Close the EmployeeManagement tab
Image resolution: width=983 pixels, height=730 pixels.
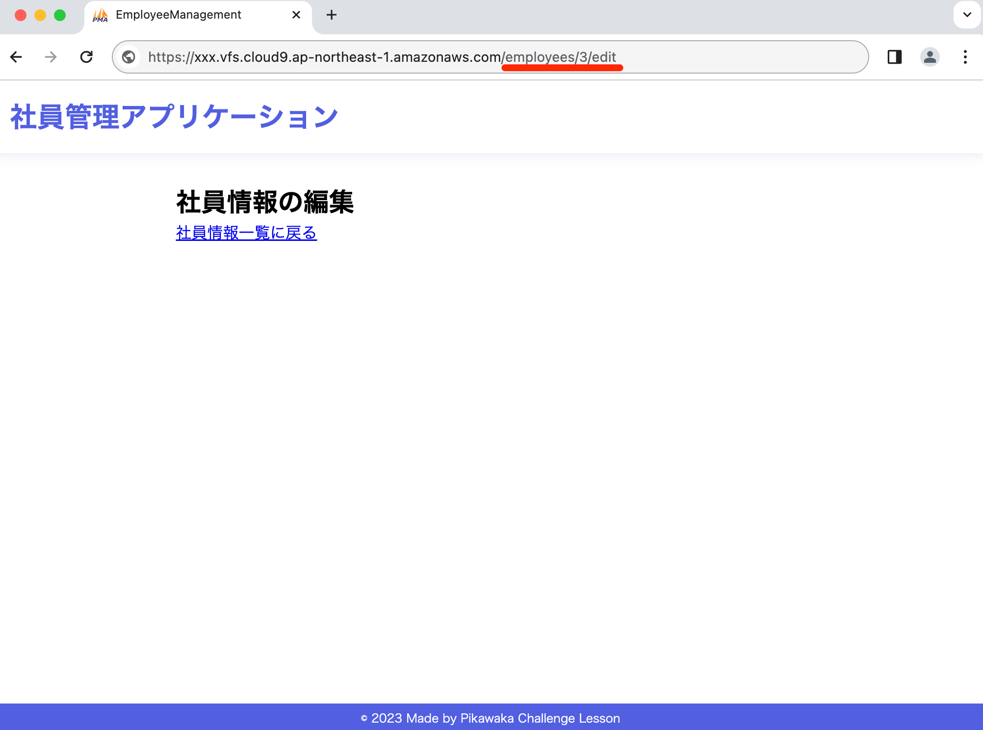click(x=296, y=15)
